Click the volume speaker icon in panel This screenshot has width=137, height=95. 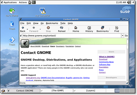click(129, 2)
